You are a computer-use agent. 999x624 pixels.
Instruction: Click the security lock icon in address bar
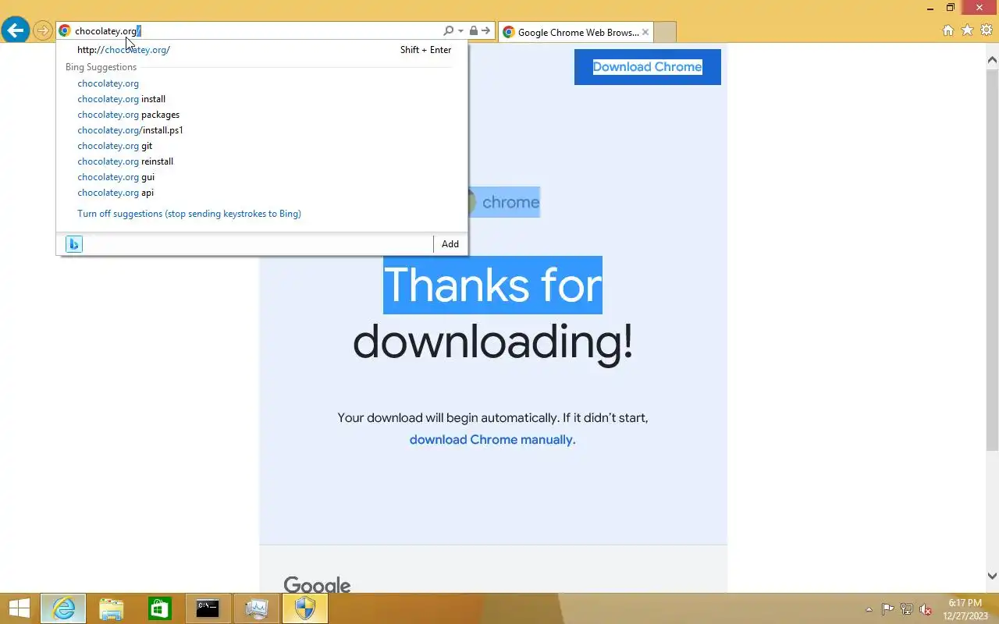pyautogui.click(x=473, y=31)
